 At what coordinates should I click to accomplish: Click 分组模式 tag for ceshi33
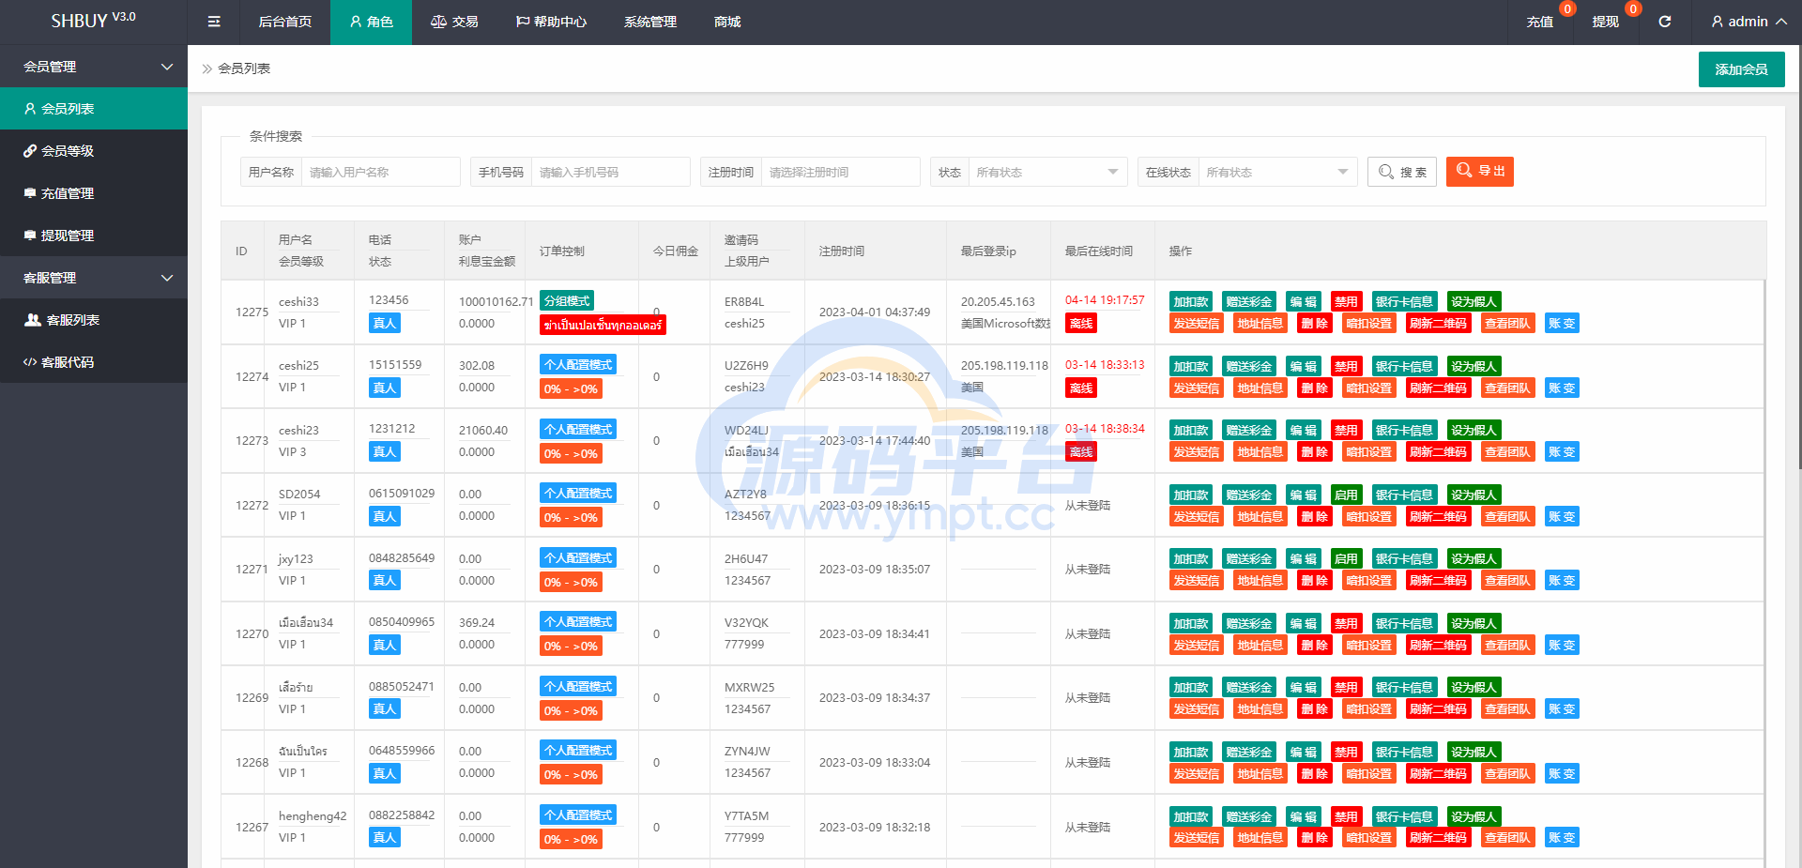click(567, 300)
